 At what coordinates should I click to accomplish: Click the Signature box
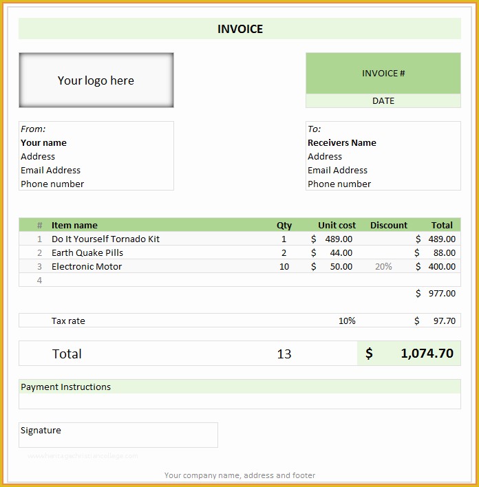point(118,435)
